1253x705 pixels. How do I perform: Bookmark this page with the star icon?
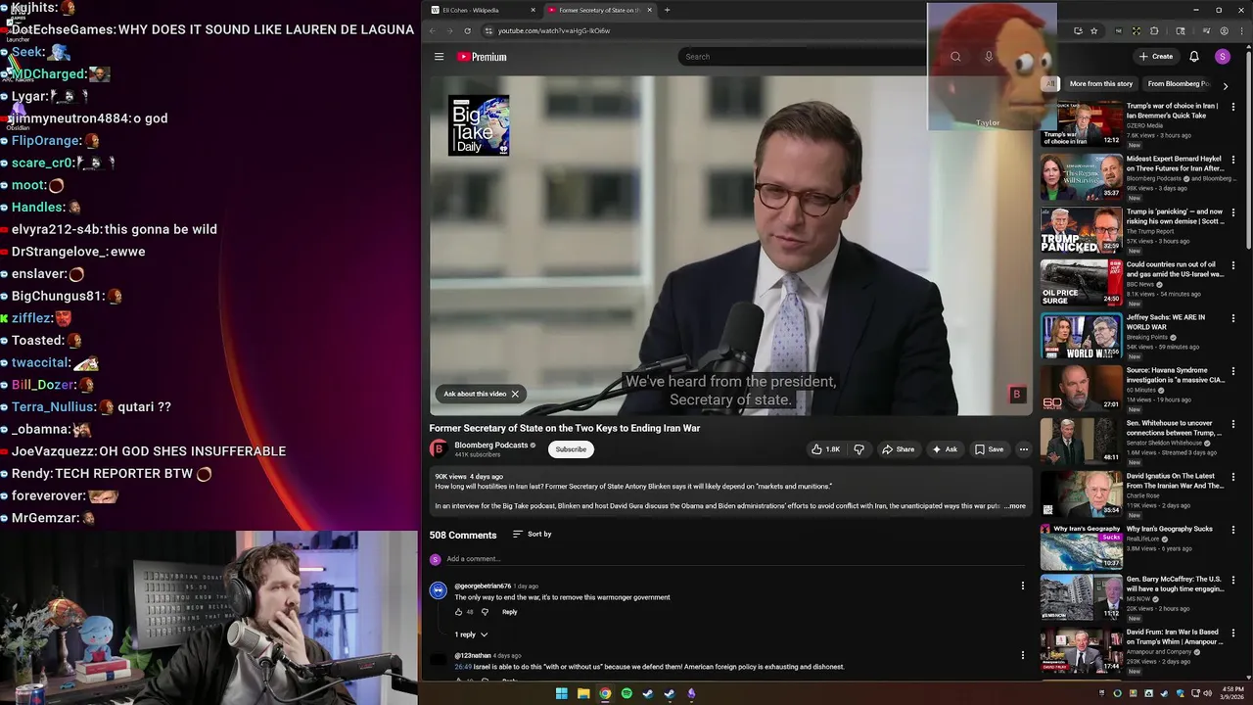point(1093,30)
